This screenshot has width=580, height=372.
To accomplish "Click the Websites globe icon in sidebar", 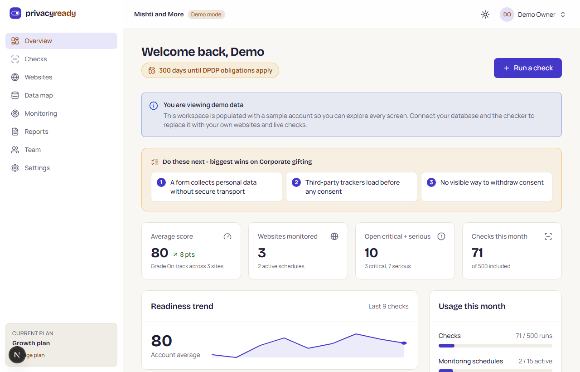I will point(15,77).
